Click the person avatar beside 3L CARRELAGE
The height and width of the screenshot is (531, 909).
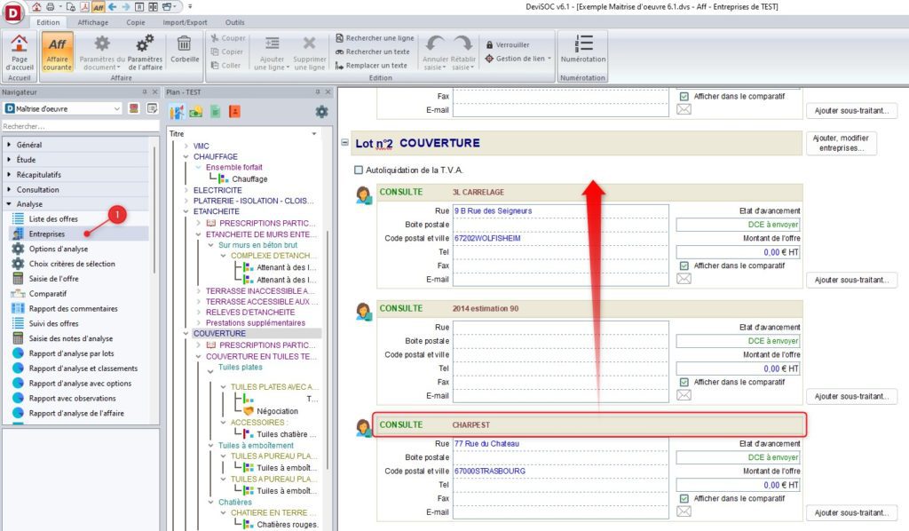pyautogui.click(x=364, y=195)
